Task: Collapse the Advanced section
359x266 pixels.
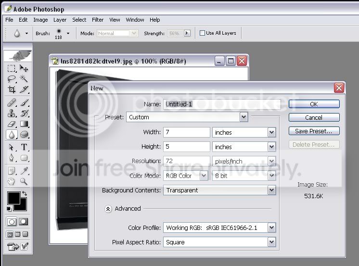Action: 108,209
